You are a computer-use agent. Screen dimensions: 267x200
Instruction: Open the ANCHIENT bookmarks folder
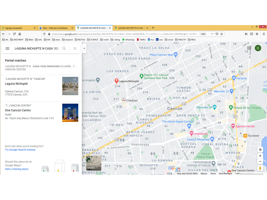tap(17, 40)
